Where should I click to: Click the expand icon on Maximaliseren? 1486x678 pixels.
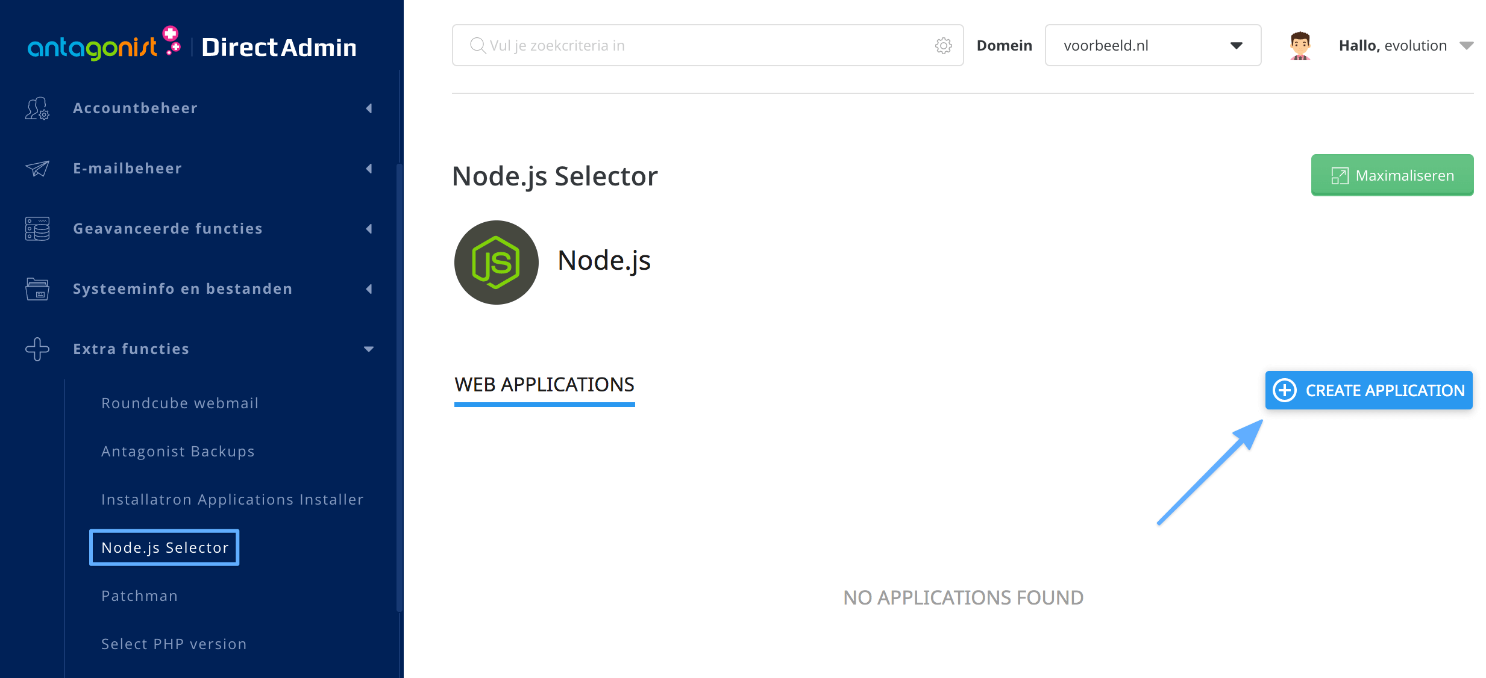point(1340,176)
